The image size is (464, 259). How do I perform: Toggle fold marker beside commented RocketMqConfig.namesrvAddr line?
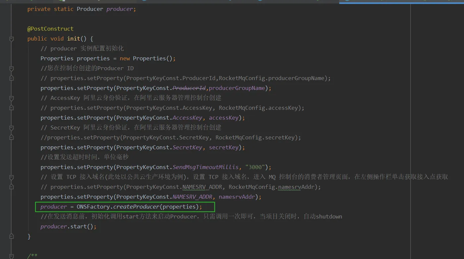click(x=12, y=187)
